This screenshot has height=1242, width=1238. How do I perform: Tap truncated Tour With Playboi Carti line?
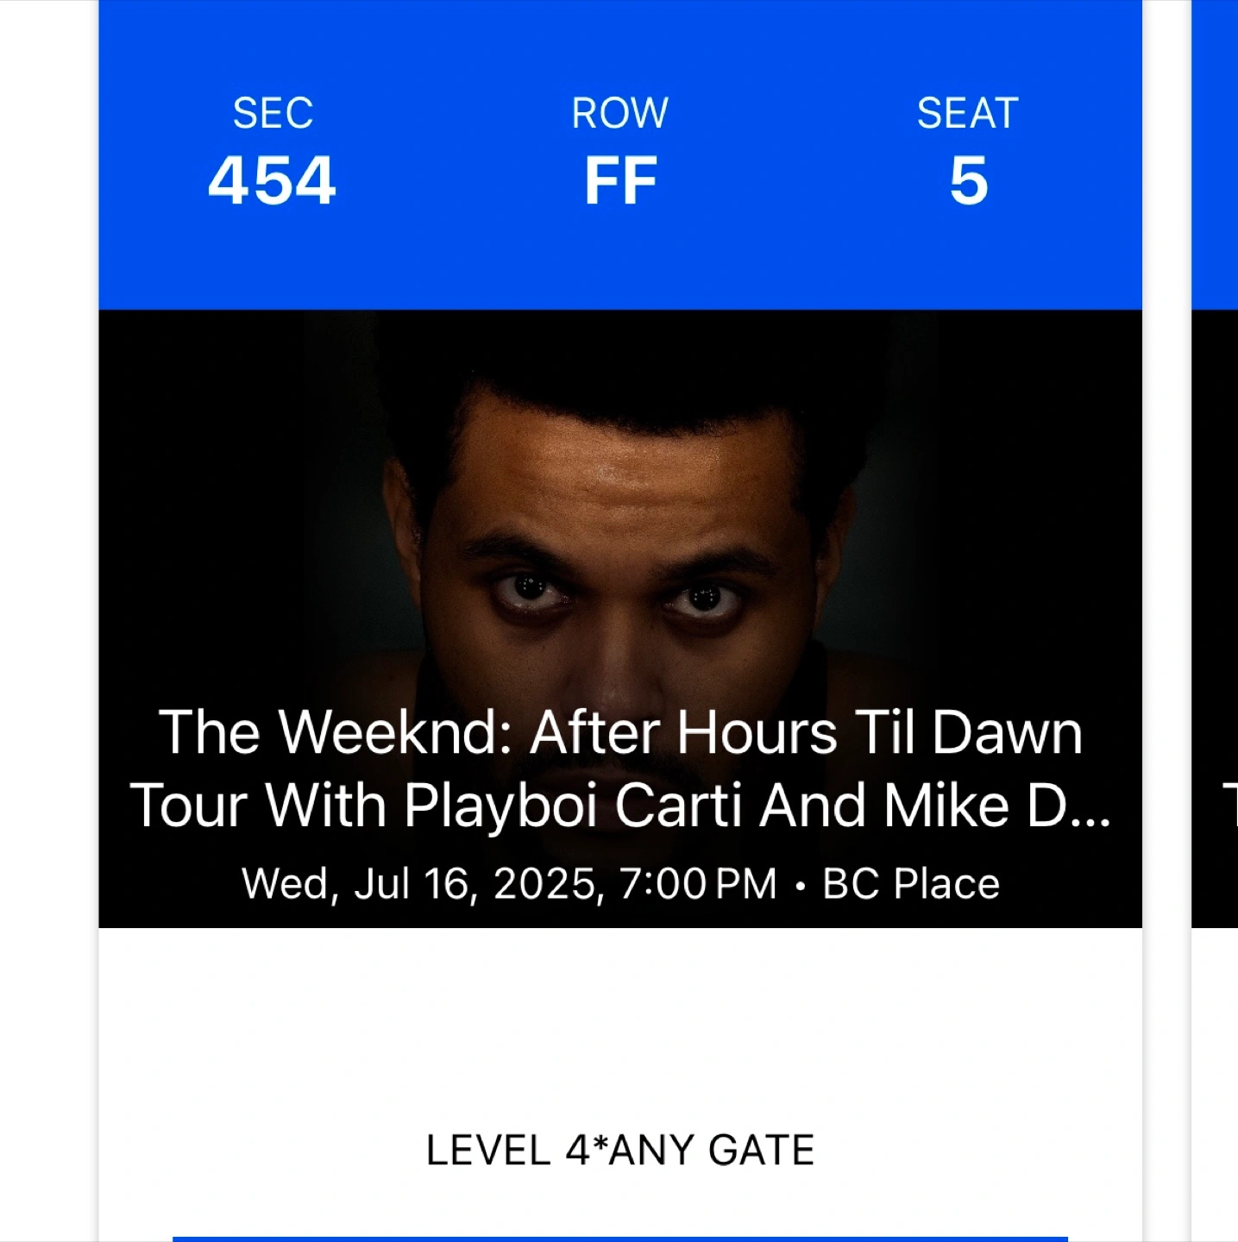tap(620, 806)
